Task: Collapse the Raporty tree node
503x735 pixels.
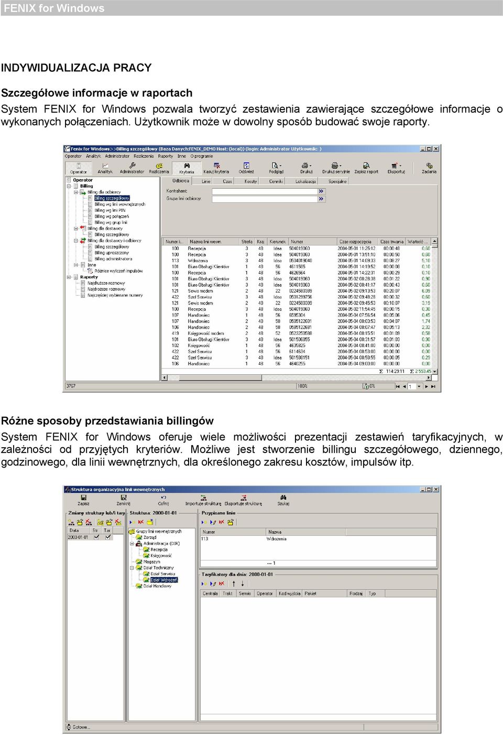Action: pyautogui.click(x=69, y=277)
